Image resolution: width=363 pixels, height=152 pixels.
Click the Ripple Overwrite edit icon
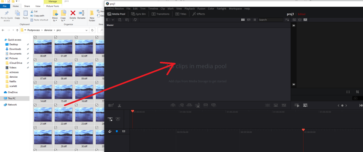190,106
